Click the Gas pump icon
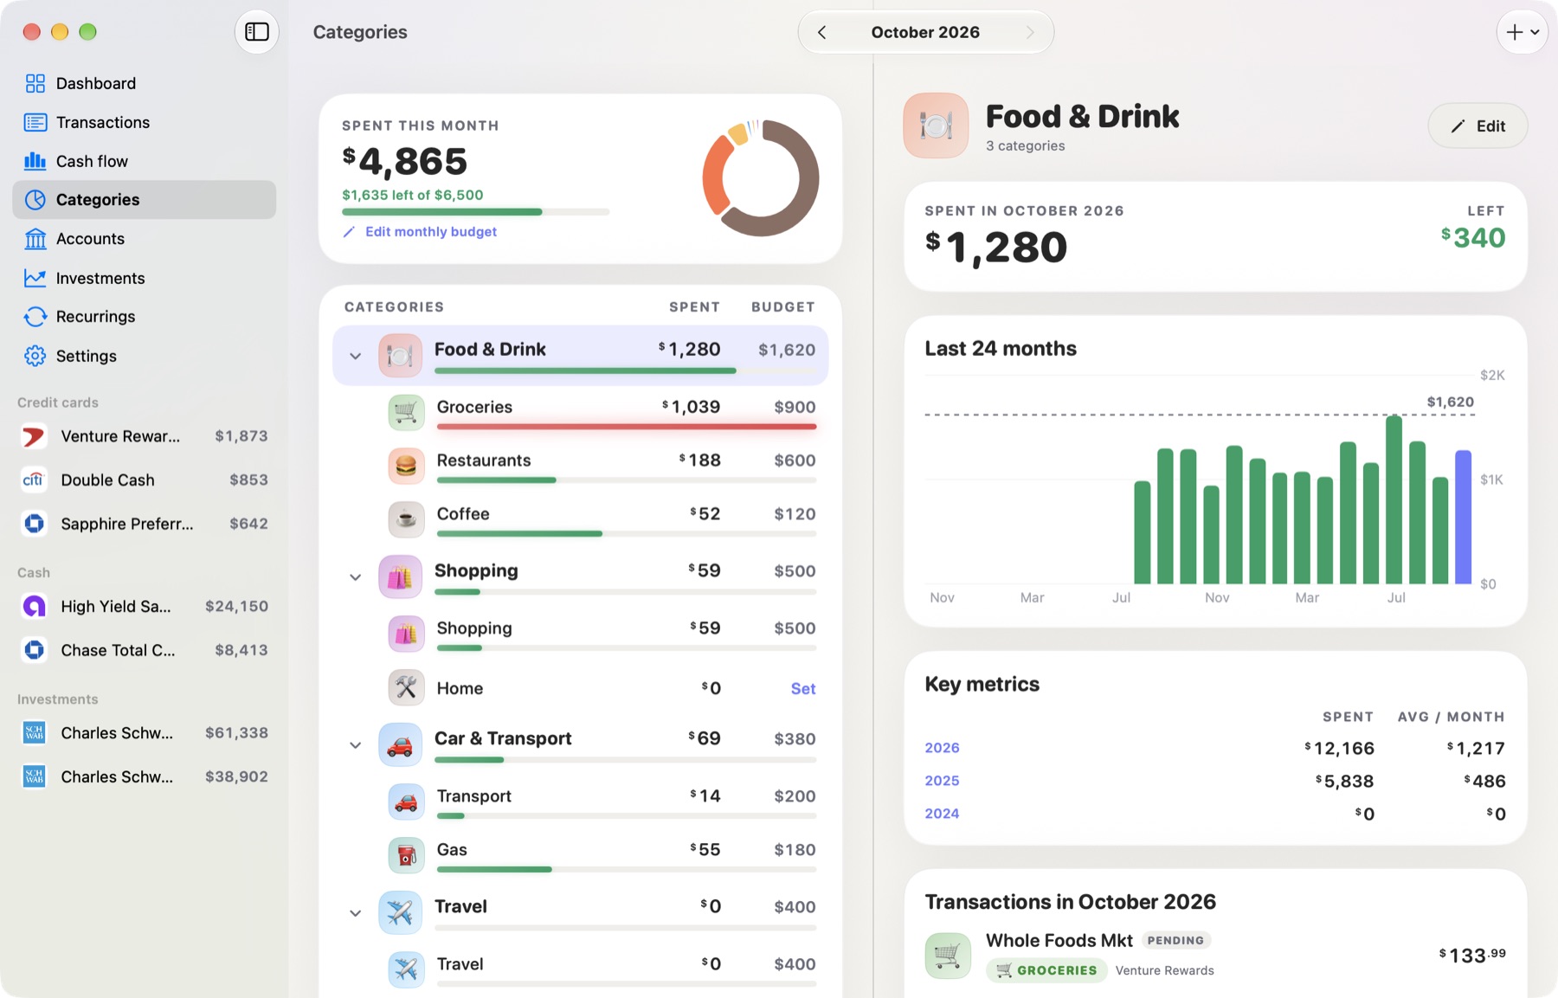 coord(406,856)
